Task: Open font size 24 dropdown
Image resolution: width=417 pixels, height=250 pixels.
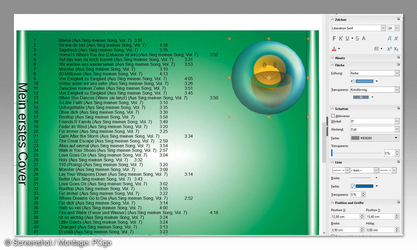Action: (397, 28)
